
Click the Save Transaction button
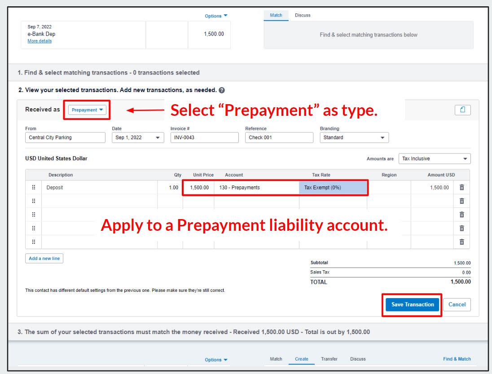[x=412, y=304]
